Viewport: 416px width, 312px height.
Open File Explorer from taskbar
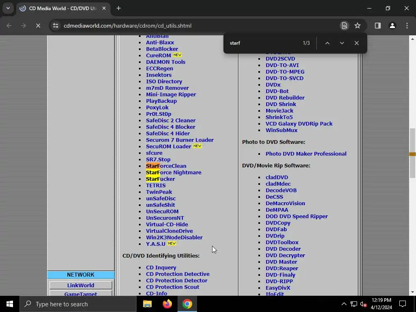[147, 304]
